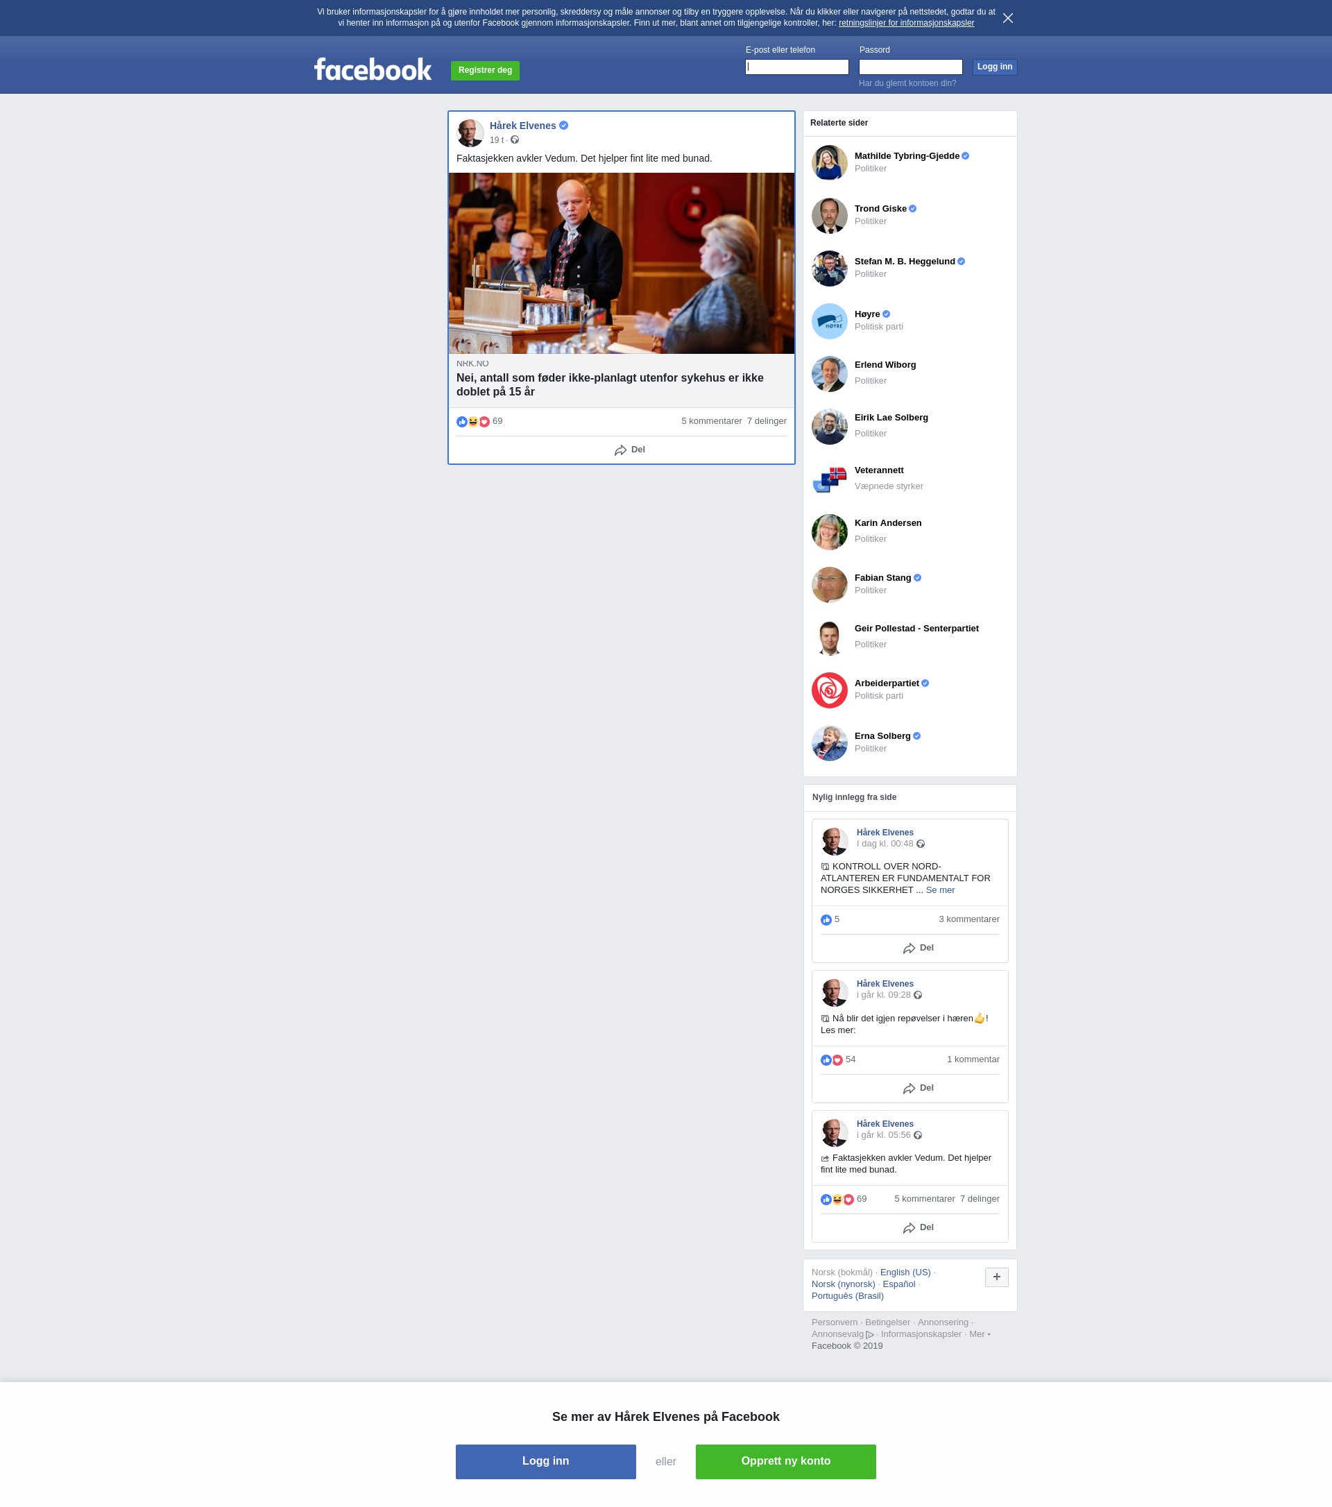Screen dimensions: 1332x1507
Task: Open the Betingelser footer link
Action: point(887,1322)
